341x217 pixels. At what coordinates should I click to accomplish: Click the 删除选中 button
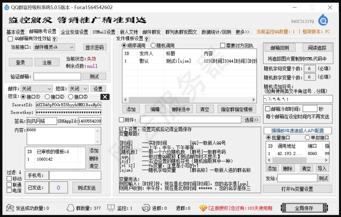click(x=181, y=109)
